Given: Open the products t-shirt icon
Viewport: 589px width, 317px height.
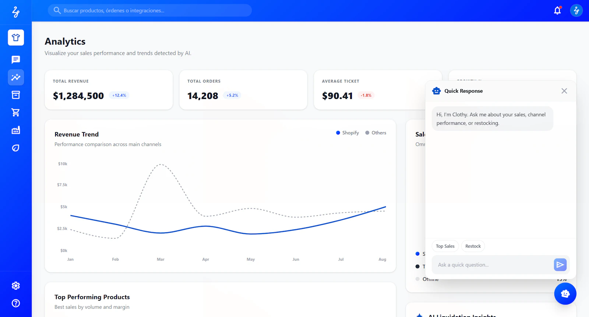Looking at the screenshot, I should pyautogui.click(x=16, y=38).
